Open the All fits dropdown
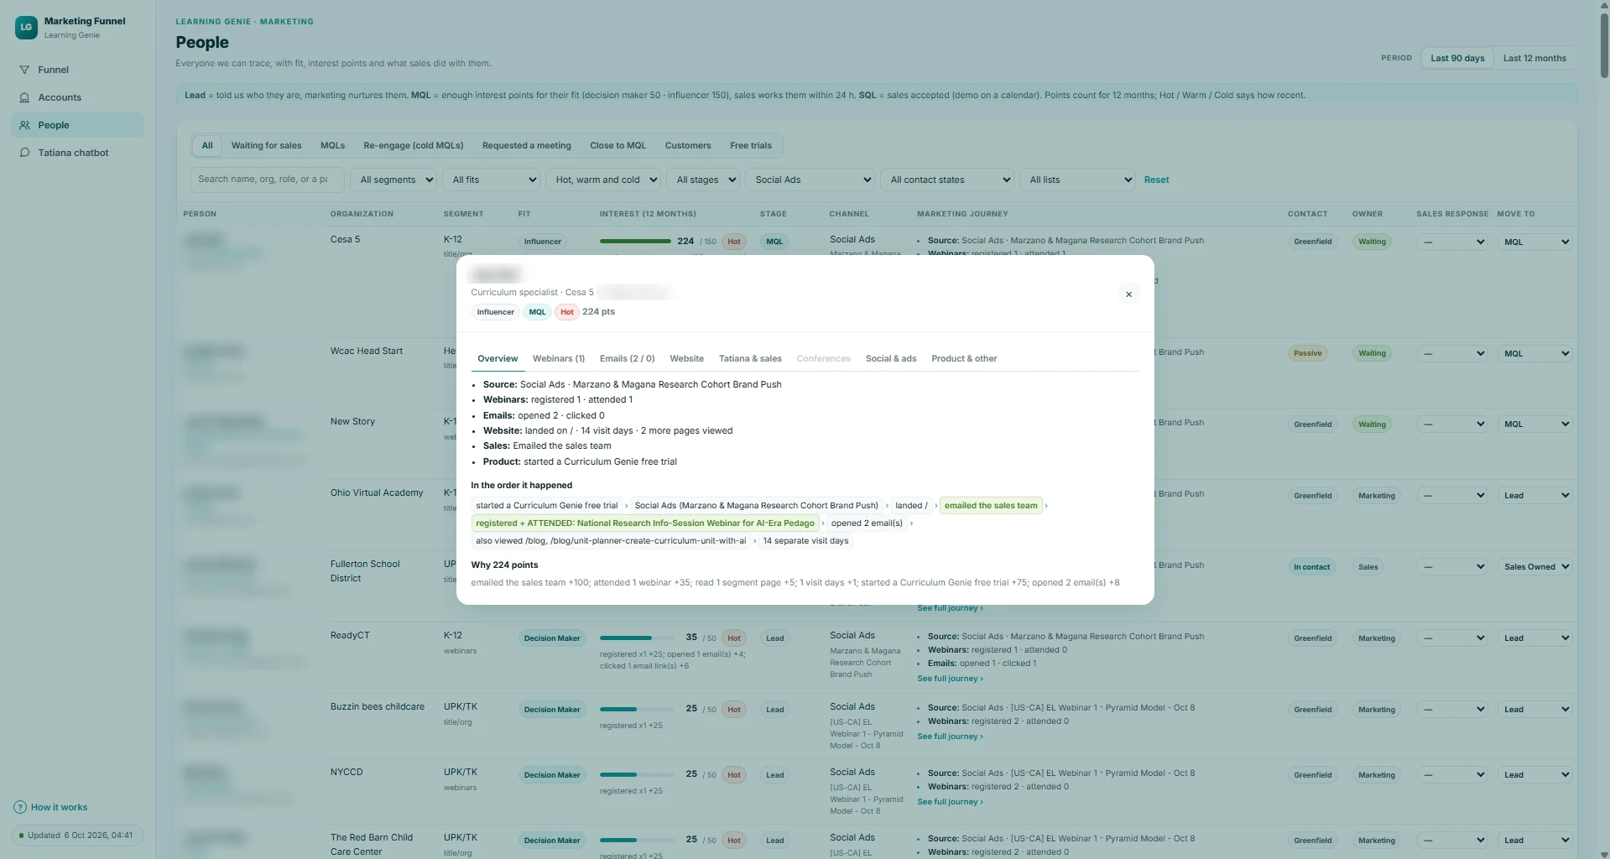 491,180
